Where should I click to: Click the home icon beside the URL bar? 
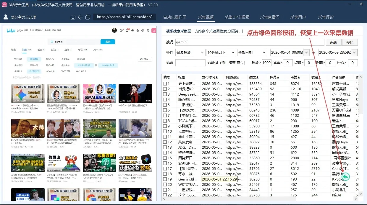73,17
